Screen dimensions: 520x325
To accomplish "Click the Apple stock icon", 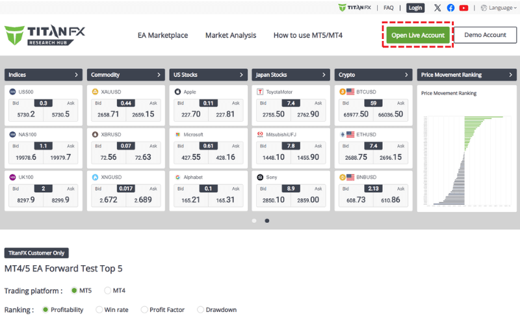I will [177, 92].
